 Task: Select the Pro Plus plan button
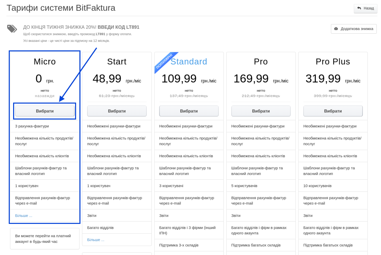coord(333,111)
